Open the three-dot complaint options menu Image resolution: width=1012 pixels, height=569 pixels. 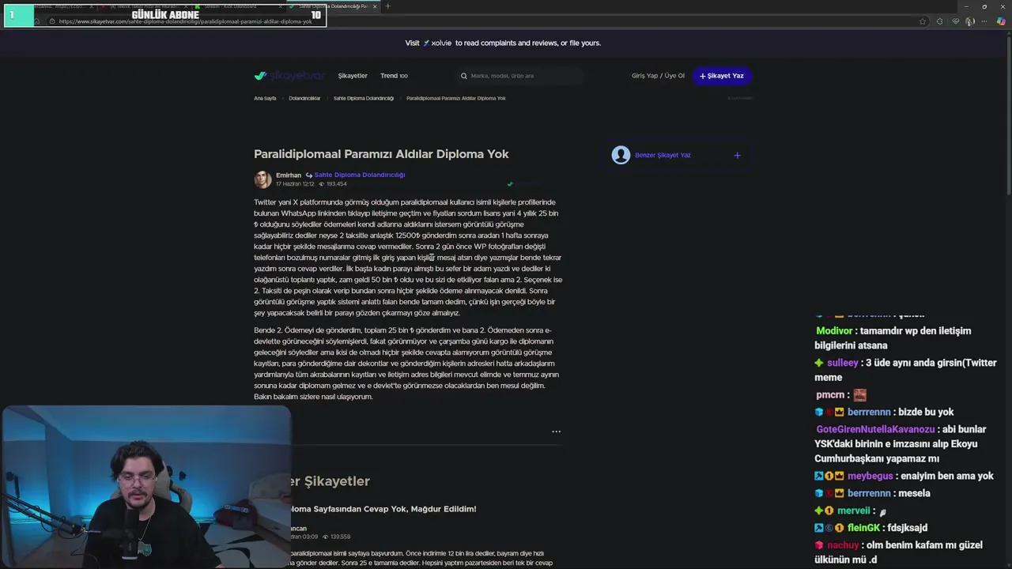pos(556,431)
